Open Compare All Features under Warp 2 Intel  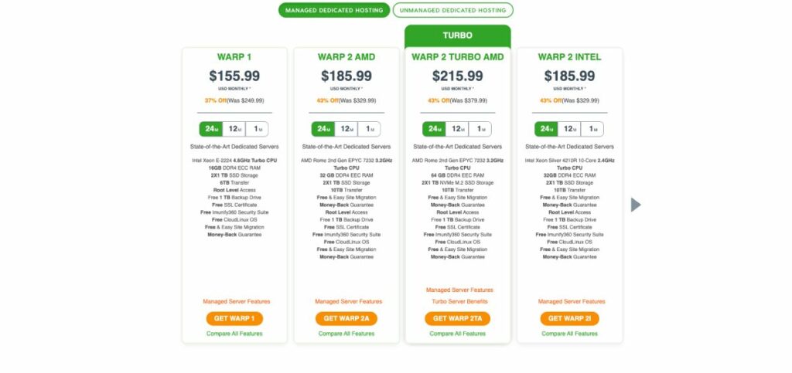(x=569, y=334)
